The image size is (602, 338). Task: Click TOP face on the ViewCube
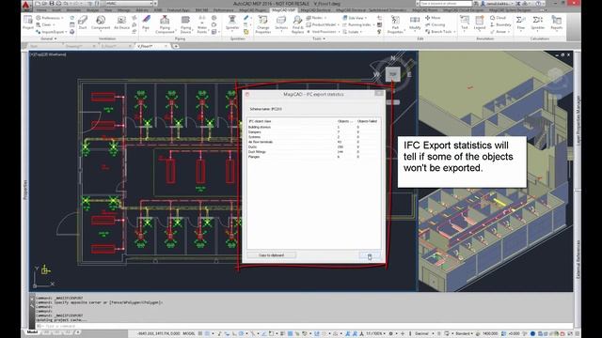click(392, 74)
